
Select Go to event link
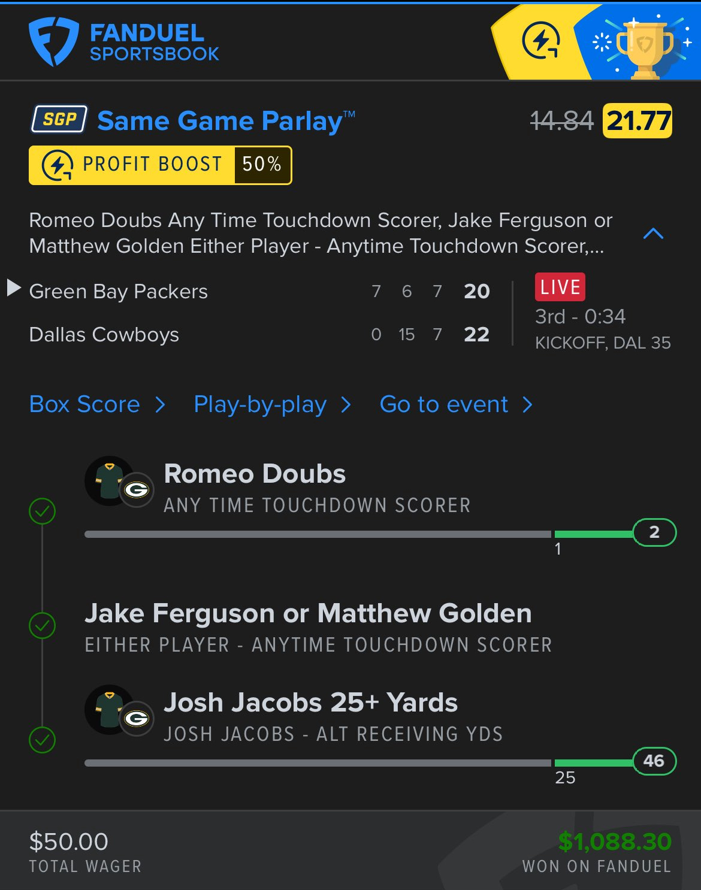pos(455,404)
